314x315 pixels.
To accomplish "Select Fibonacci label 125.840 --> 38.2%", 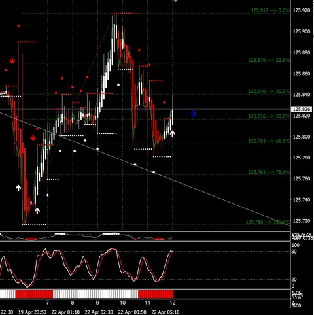I will [x=270, y=91].
